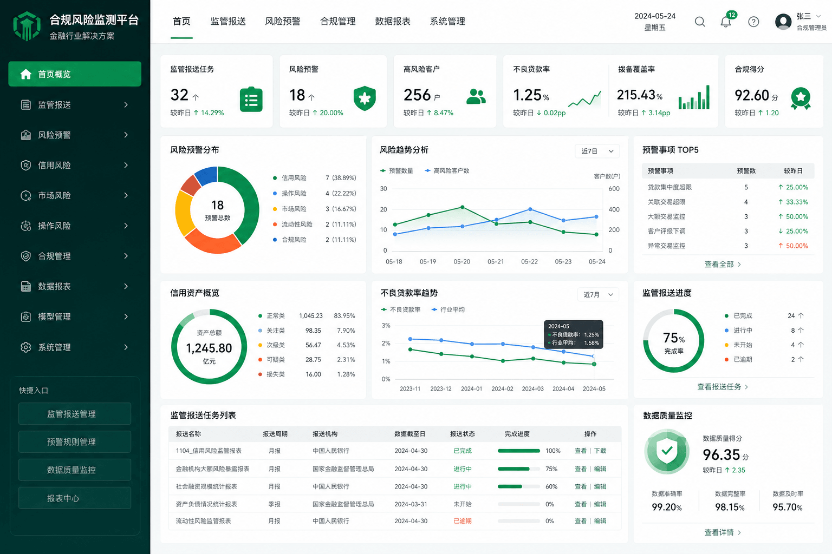Click 模型管理 sidebar icon
Viewport: 832px width, 554px height.
(25, 316)
